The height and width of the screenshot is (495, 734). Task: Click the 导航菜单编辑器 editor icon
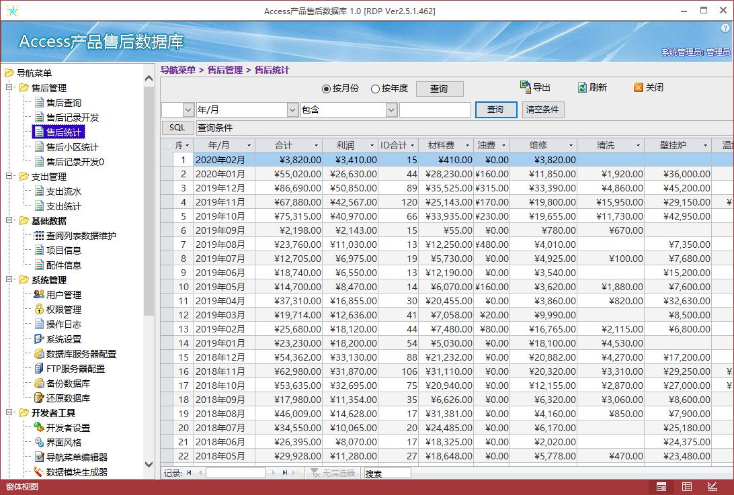39,457
